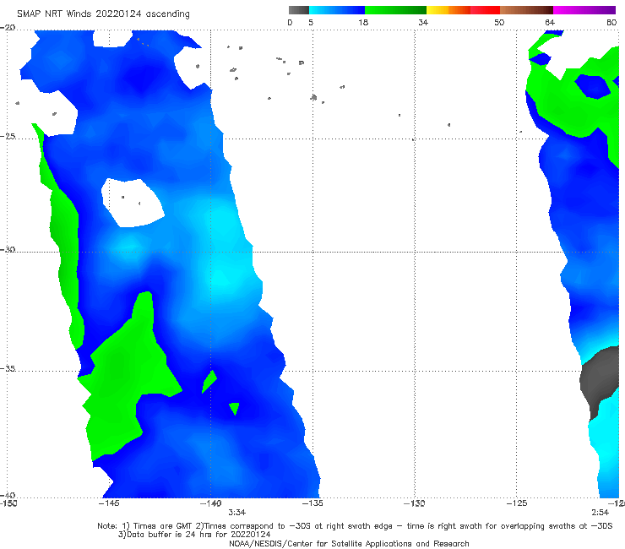The image size is (625, 549).
Task: Click the swath time label "3:34"
Action: click(236, 513)
